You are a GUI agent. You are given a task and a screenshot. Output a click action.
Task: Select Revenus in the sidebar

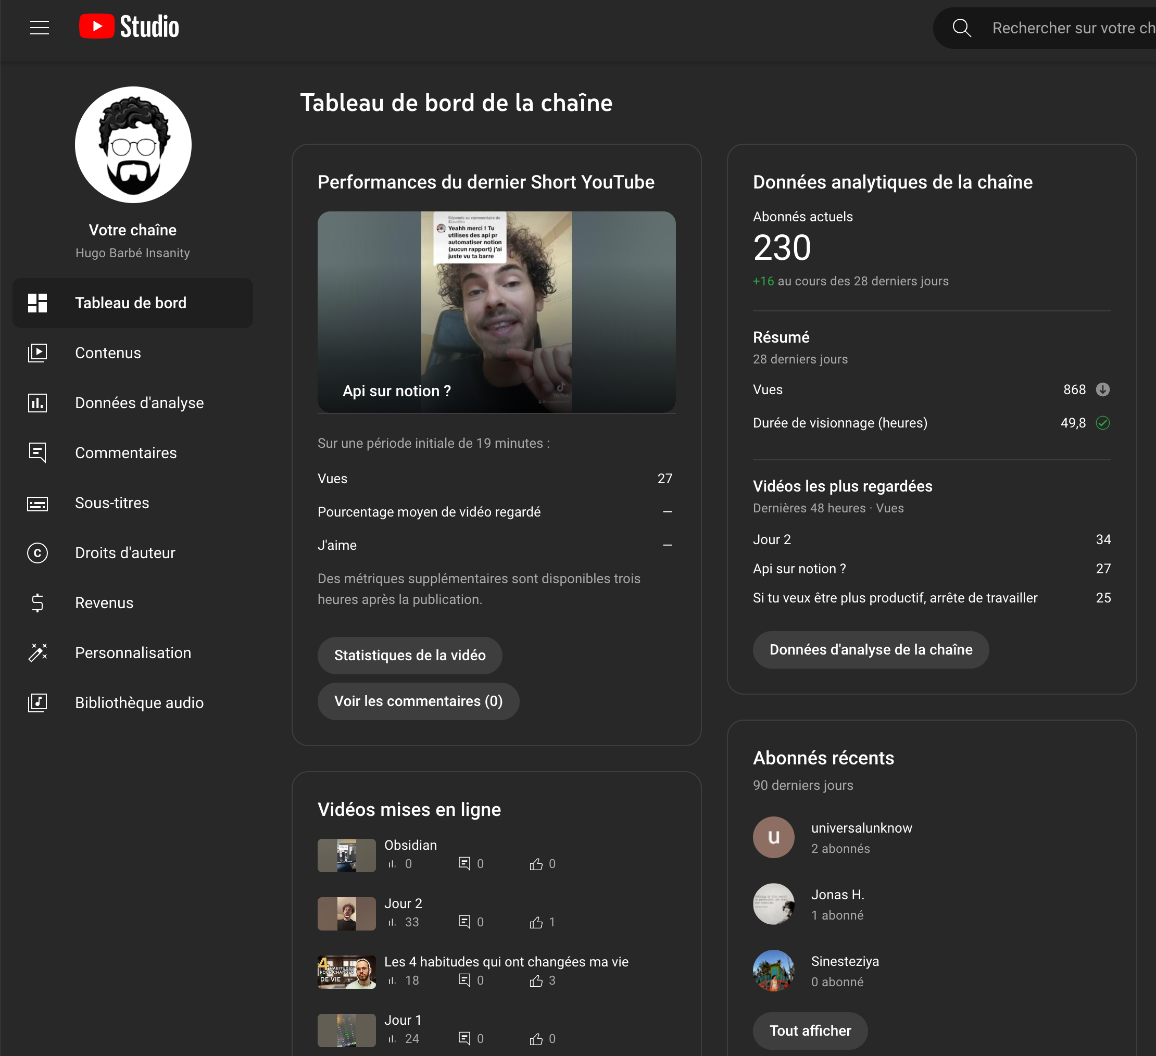(104, 602)
